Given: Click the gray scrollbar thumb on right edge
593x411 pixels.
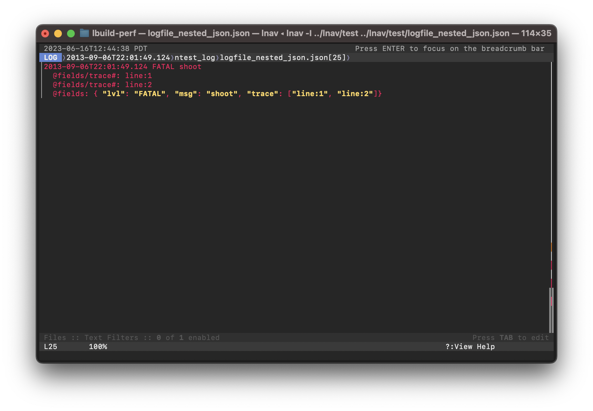Looking at the screenshot, I should pyautogui.click(x=551, y=310).
